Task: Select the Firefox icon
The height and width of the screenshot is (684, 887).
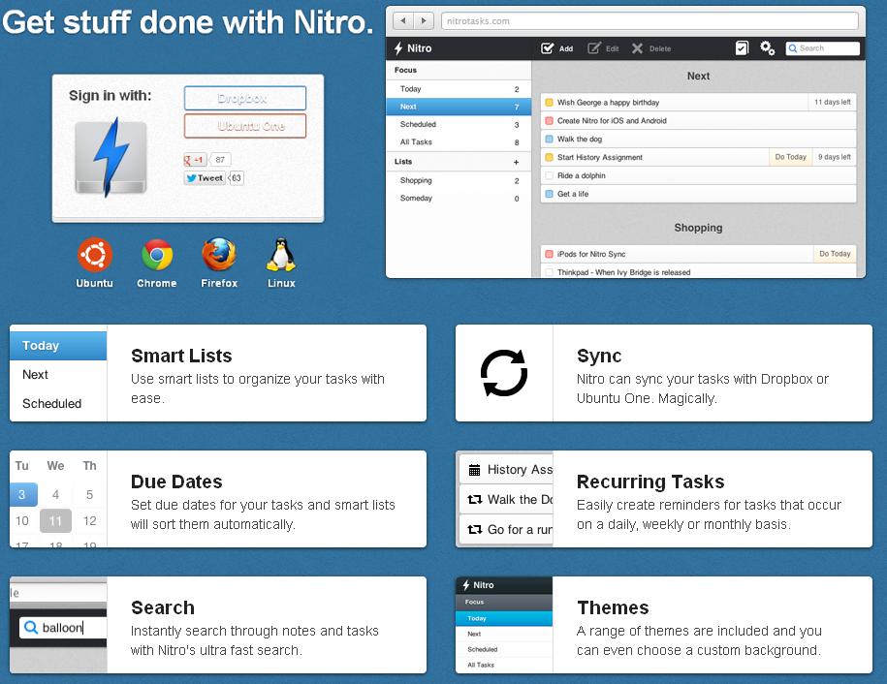Action: coord(219,255)
